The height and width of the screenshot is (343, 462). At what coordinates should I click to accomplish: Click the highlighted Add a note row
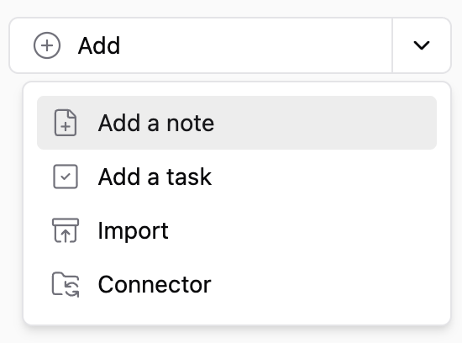point(237,123)
